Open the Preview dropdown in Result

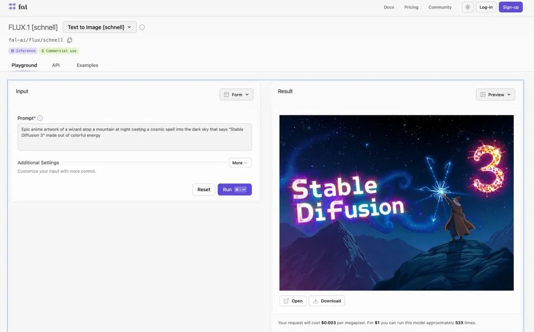[x=495, y=94]
